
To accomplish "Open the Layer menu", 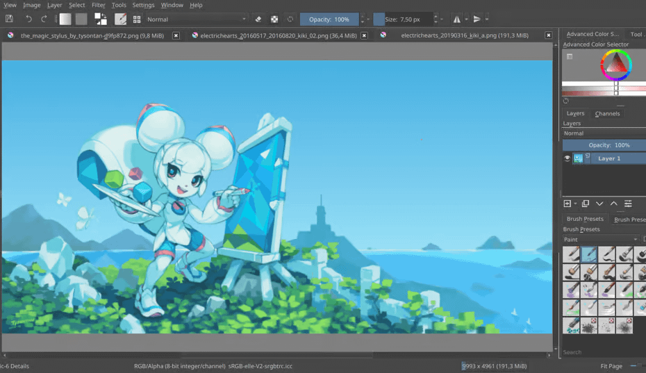I will point(54,5).
